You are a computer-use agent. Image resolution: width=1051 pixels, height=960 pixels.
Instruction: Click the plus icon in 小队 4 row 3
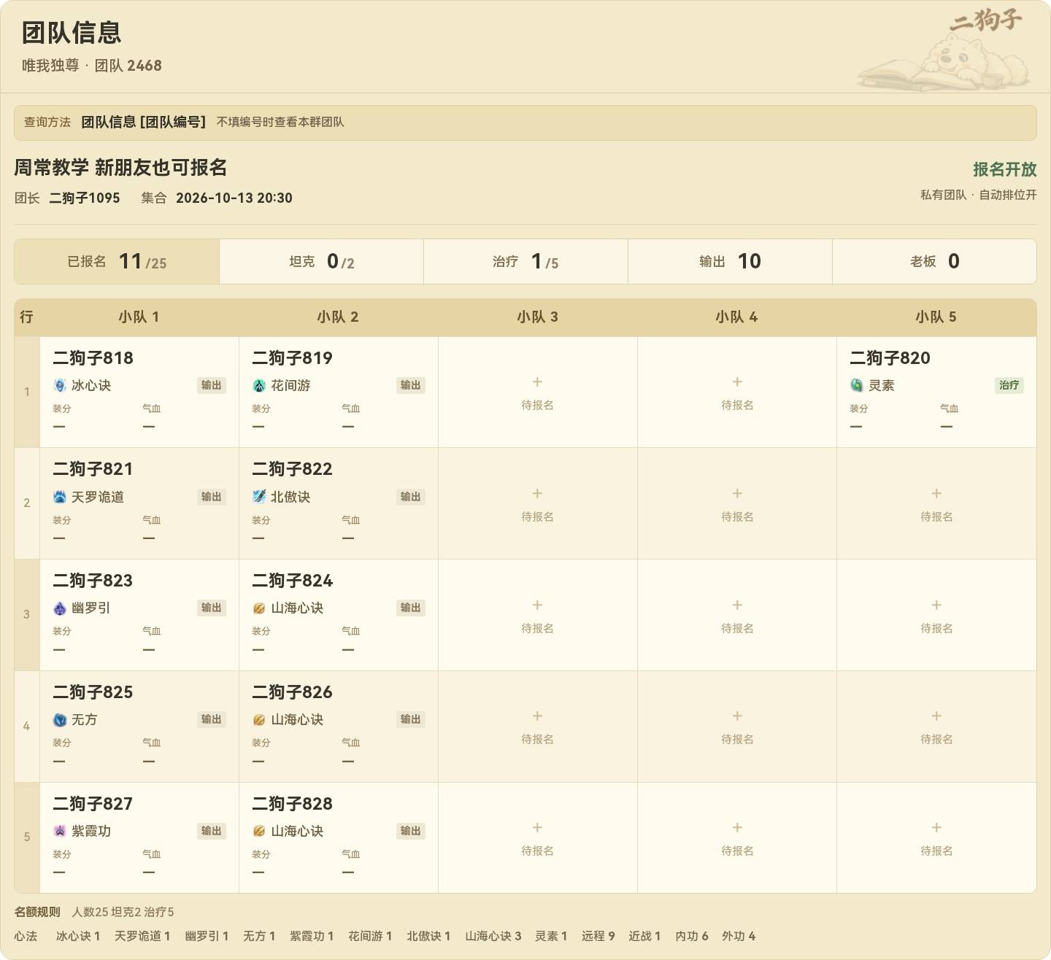[737, 605]
